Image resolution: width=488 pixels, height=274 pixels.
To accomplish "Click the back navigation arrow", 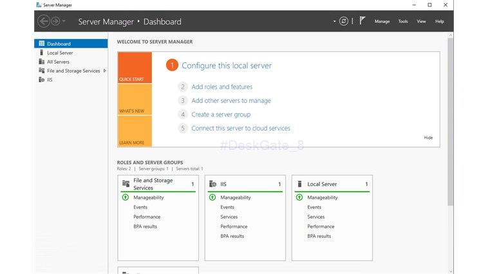I will tap(44, 21).
